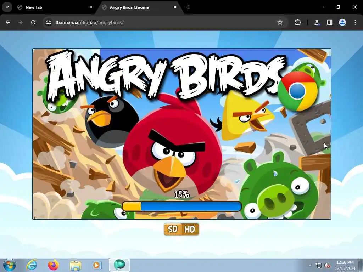Go back to the previous page
363x272 pixels.
click(x=8, y=22)
